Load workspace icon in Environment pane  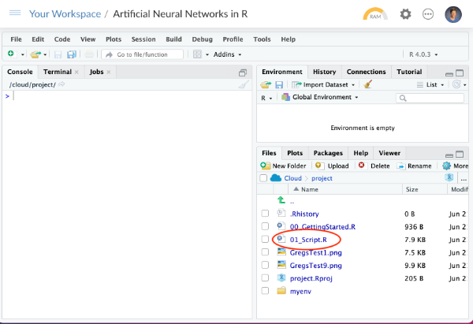pos(266,85)
